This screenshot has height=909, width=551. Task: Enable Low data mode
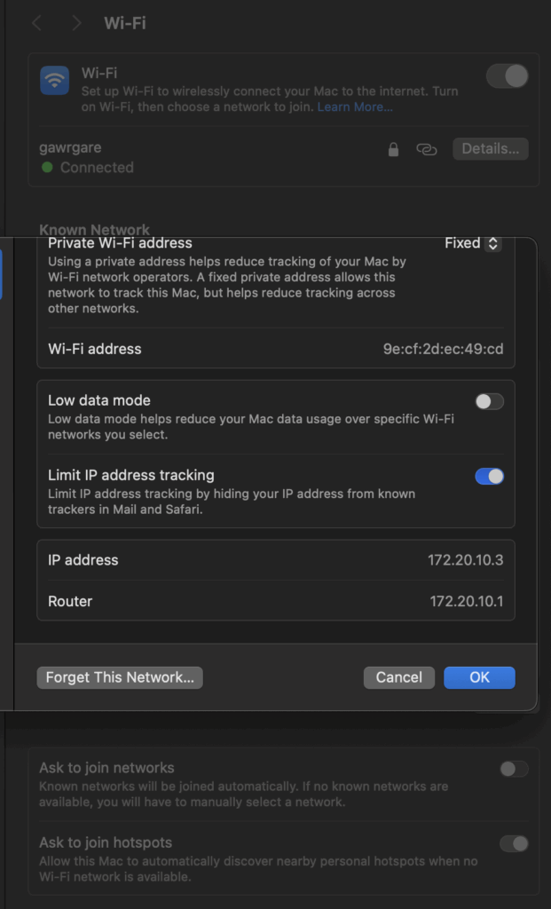(489, 401)
